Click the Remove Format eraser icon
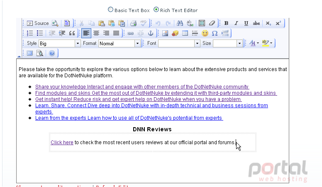 [212, 23]
